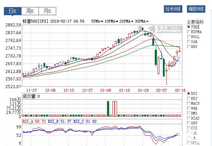This screenshot has width=212, height=146.
Task: Click the 2657.83 price axis label
Action: [x=13, y=63]
